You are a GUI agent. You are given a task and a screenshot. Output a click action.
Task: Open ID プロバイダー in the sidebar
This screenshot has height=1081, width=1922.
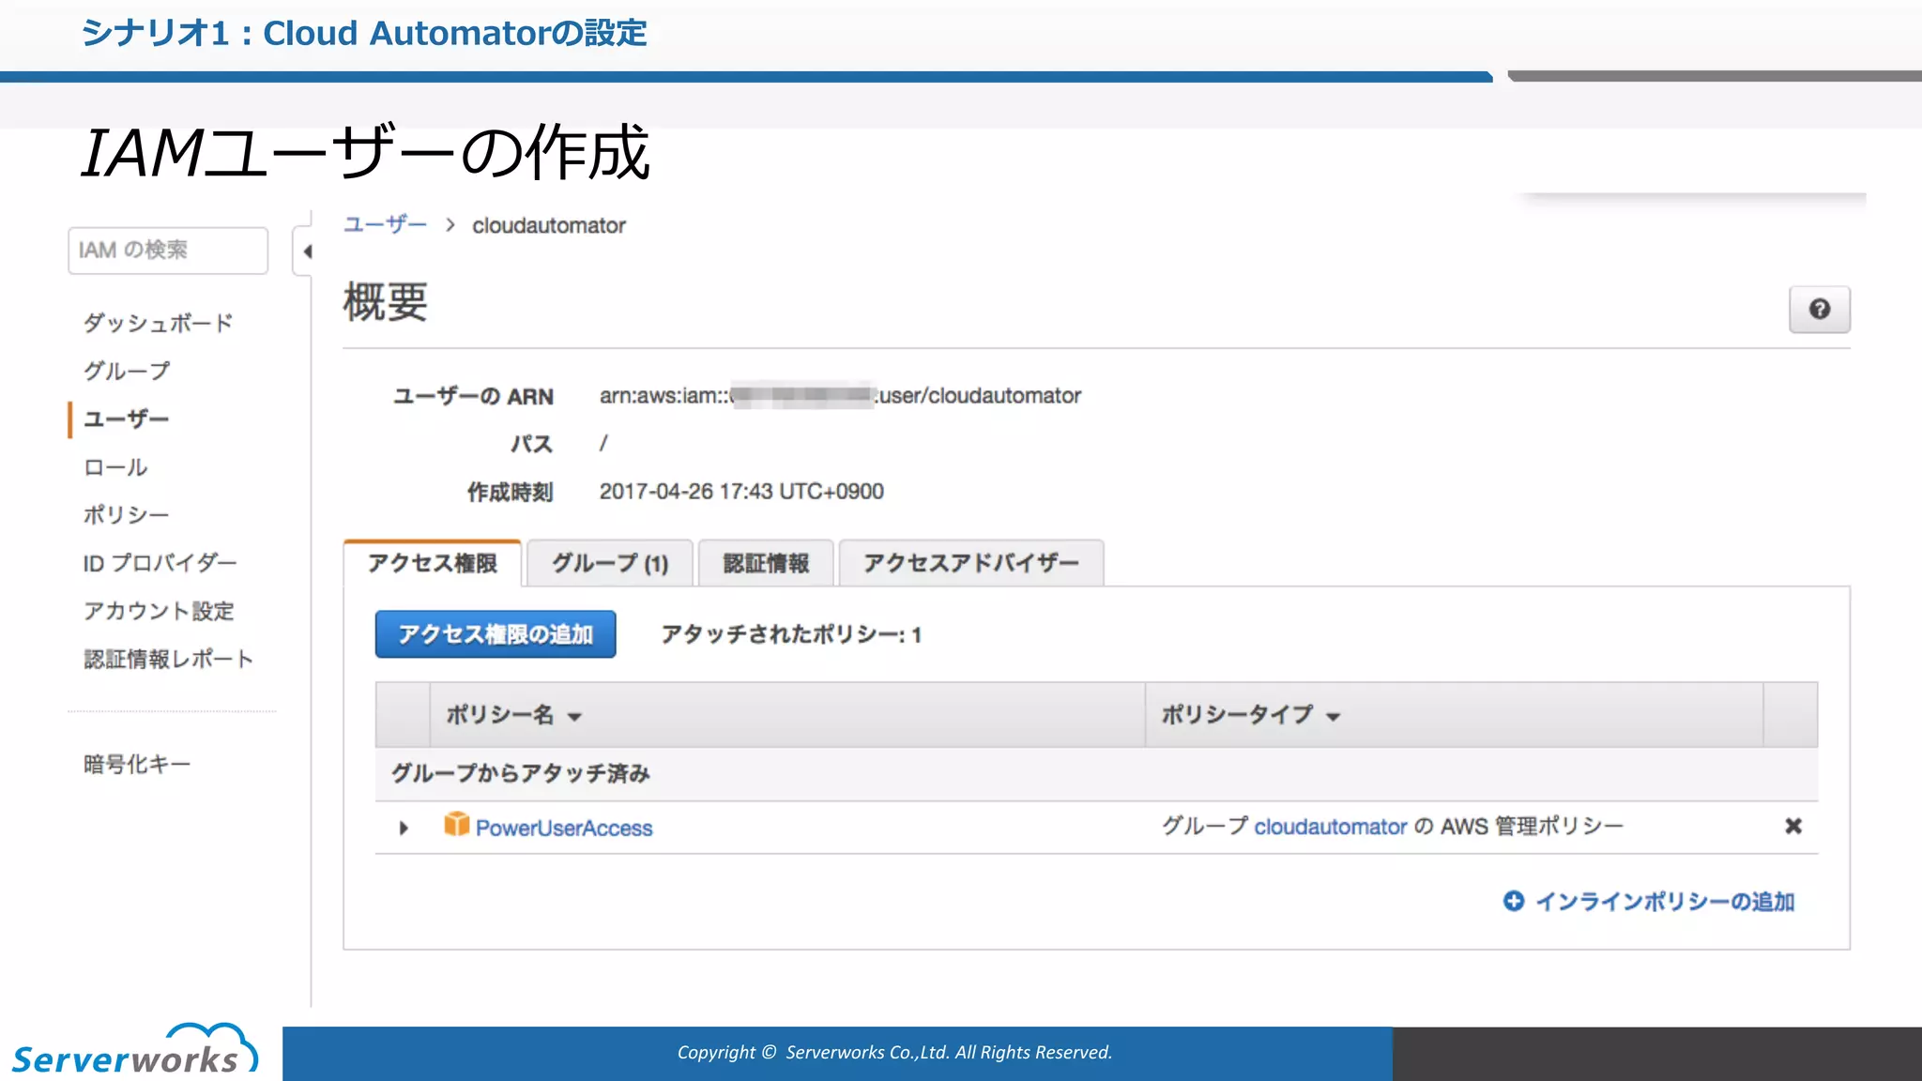tap(160, 562)
